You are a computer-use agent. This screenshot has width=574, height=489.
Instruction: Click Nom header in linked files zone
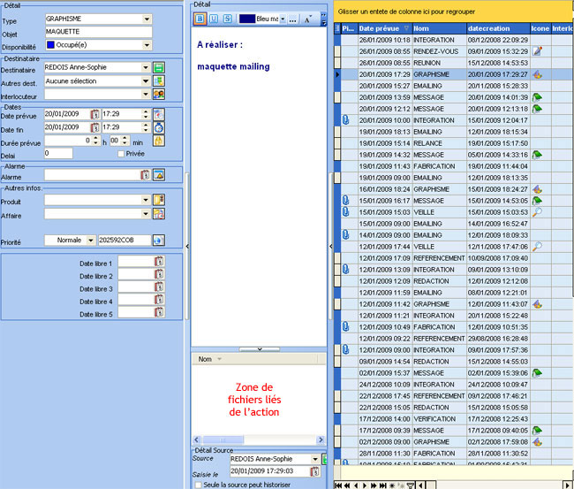pyautogui.click(x=205, y=359)
